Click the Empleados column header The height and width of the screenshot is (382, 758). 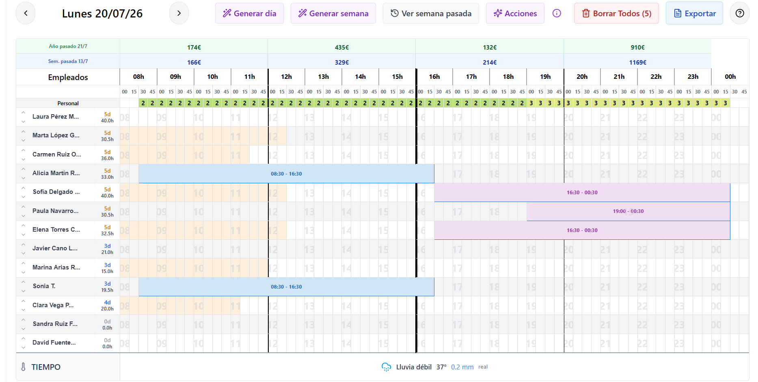tap(68, 77)
